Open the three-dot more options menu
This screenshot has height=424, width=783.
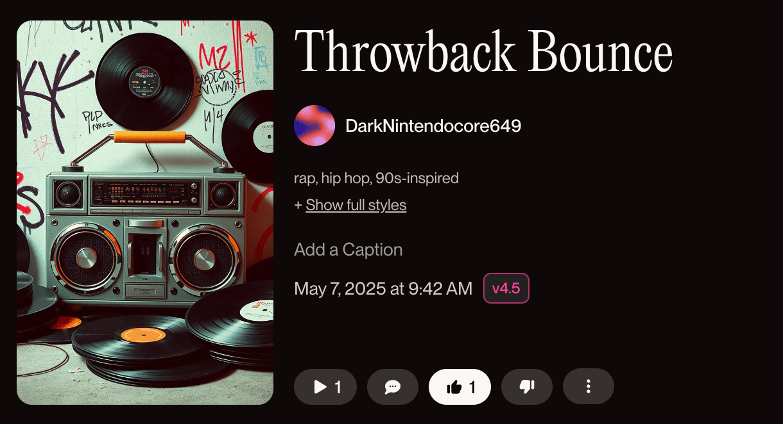point(589,387)
